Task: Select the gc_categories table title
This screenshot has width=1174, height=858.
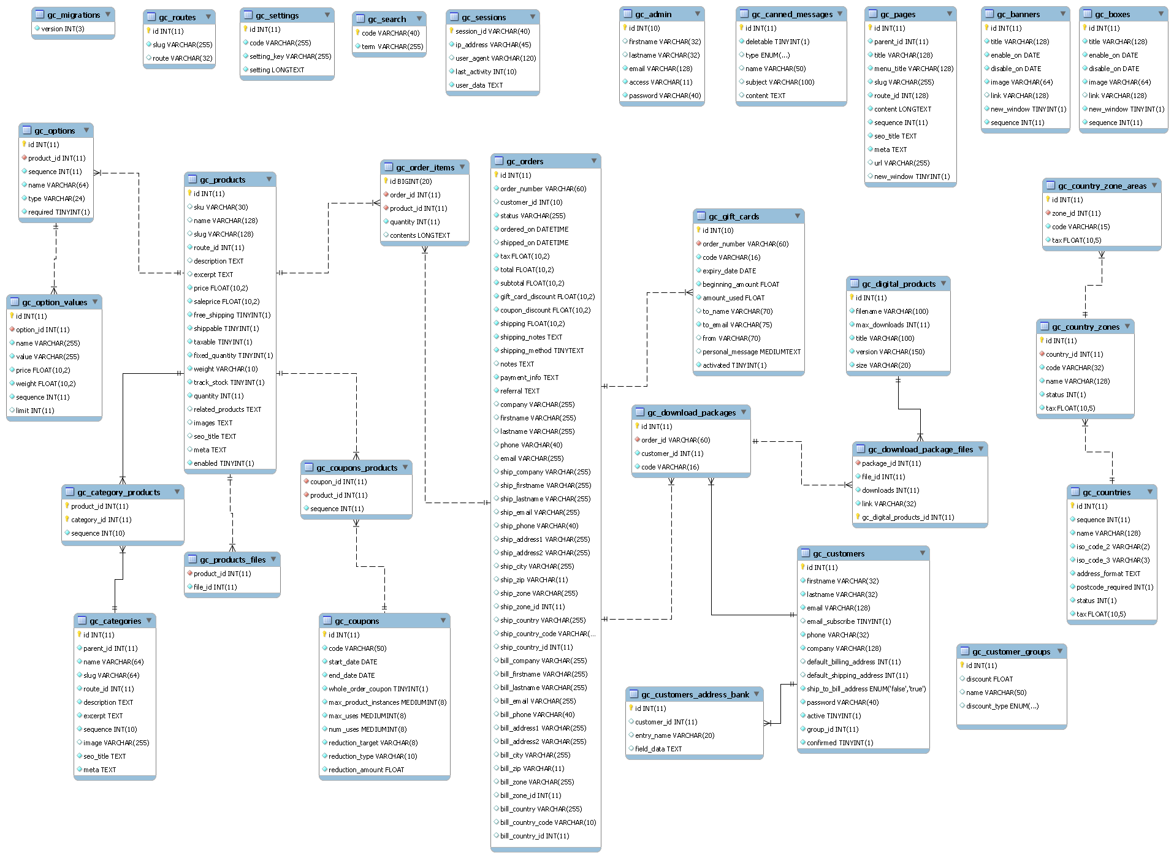Action: point(115,621)
